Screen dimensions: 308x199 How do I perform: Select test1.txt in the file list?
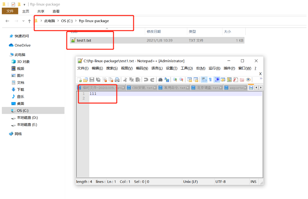[x=157, y=41]
